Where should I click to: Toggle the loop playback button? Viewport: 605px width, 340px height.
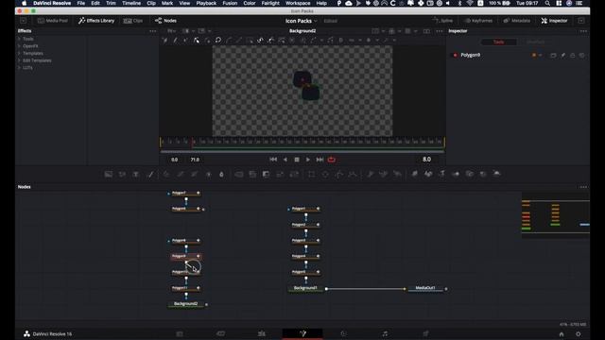coord(332,160)
